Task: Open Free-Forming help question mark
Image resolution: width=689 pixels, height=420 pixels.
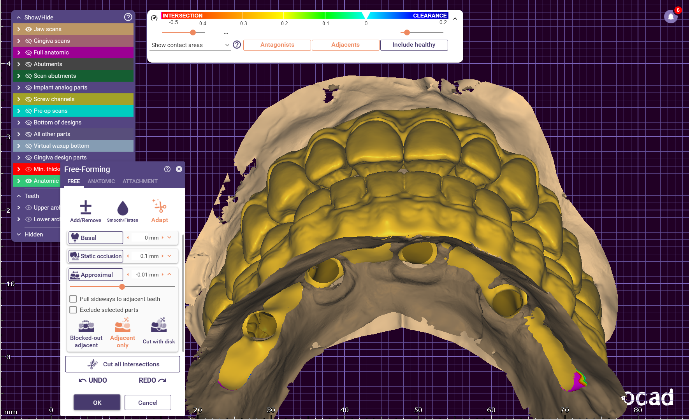Action: [167, 169]
